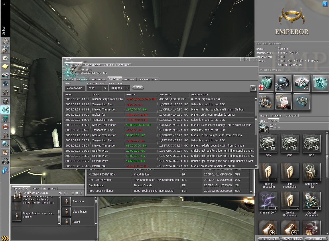Open the Channels chat-people sidebar icon
Viewport: 329px width, 241px height.
tap(5, 135)
